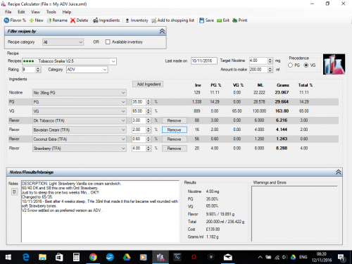Open Calculator from taskbar

point(76,258)
